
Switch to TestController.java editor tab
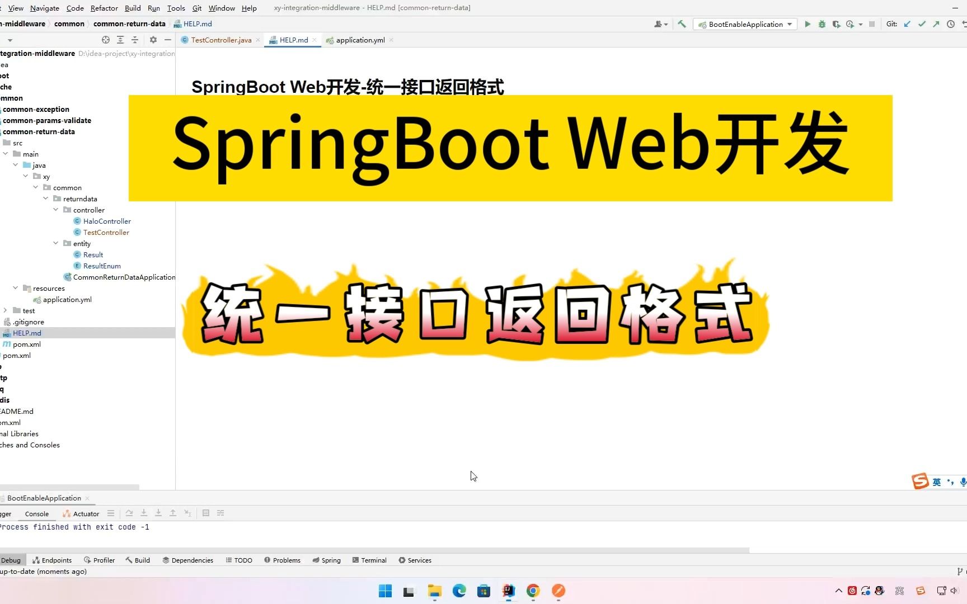coord(221,40)
